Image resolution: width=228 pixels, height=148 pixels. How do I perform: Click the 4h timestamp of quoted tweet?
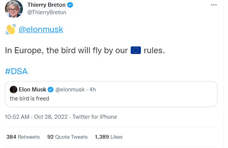point(92,90)
